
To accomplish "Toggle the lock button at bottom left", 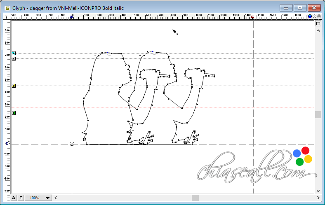I will tap(14, 198).
